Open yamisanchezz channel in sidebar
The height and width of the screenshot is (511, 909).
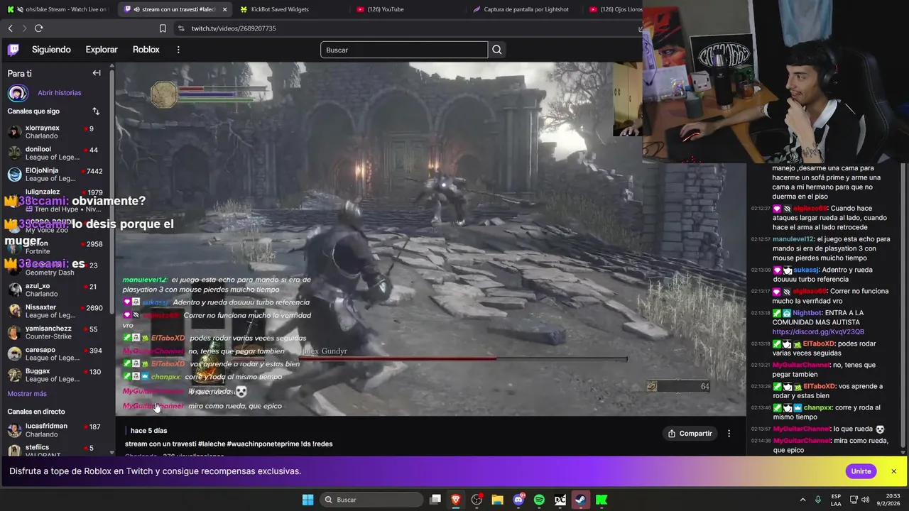55,332
